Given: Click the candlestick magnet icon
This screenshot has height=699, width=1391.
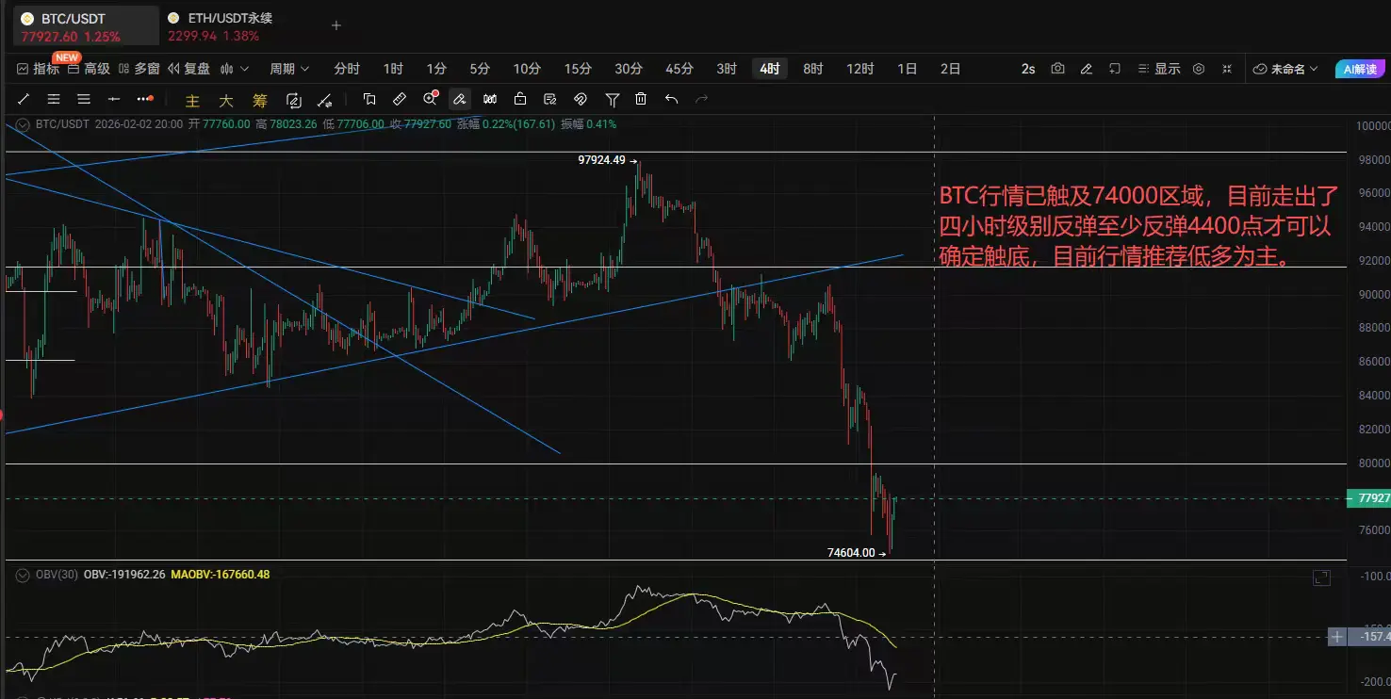Looking at the screenshot, I should pos(490,99).
